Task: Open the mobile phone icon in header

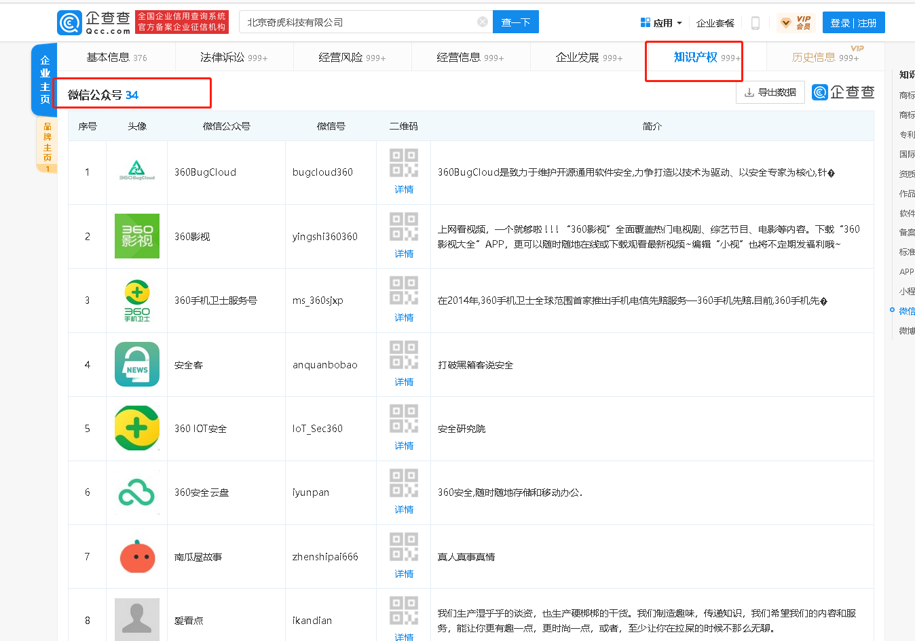Action: click(x=755, y=23)
